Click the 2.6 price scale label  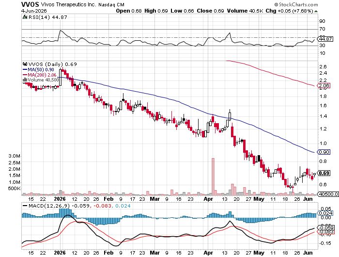click(323, 67)
